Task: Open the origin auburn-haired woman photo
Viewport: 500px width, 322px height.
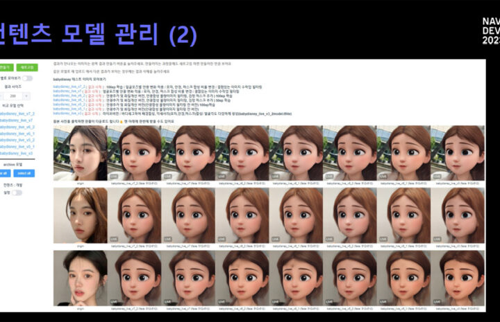Action: click(81, 215)
